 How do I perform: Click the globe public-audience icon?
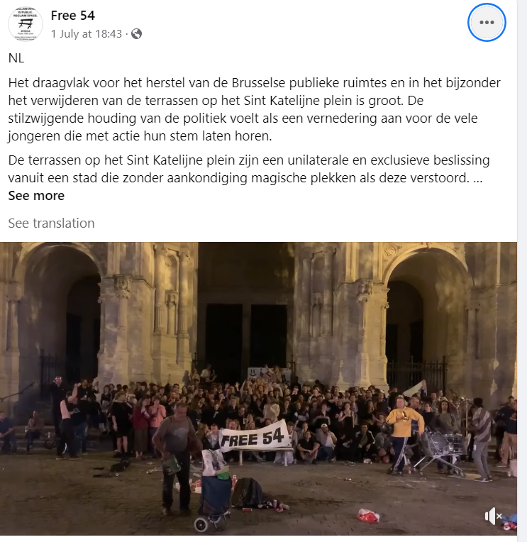(x=136, y=34)
